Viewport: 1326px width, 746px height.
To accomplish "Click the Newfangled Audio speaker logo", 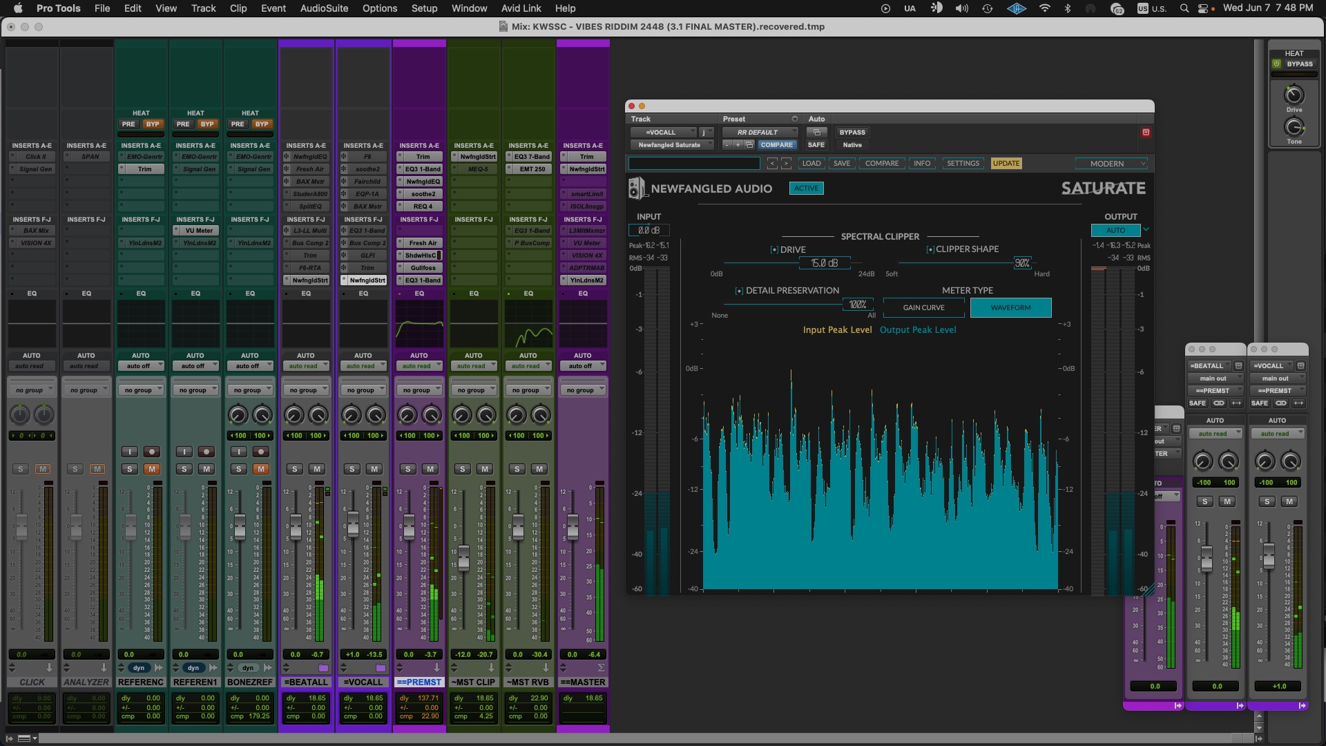I will click(636, 189).
